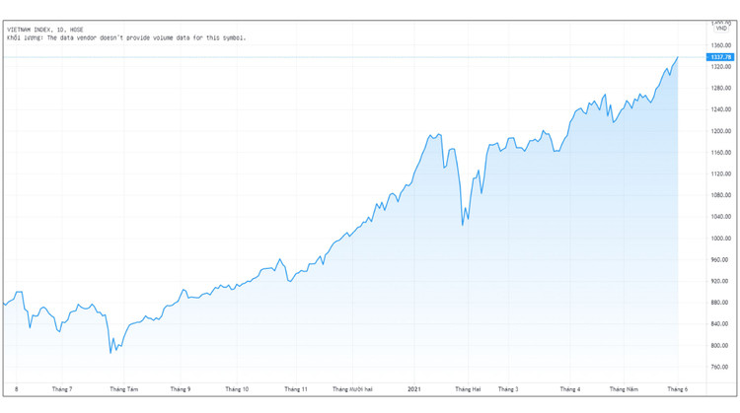The image size is (740, 413).
Task: Select Tháng Mười hai on the time axis
Action: coord(355,389)
